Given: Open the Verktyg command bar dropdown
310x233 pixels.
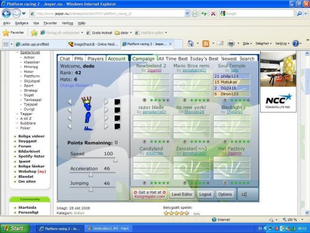Looking at the screenshot, I should (282, 43).
